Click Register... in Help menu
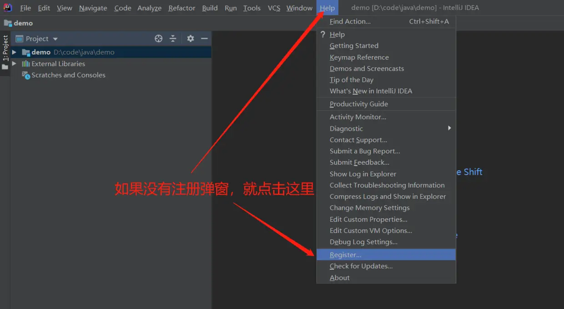 pos(386,255)
